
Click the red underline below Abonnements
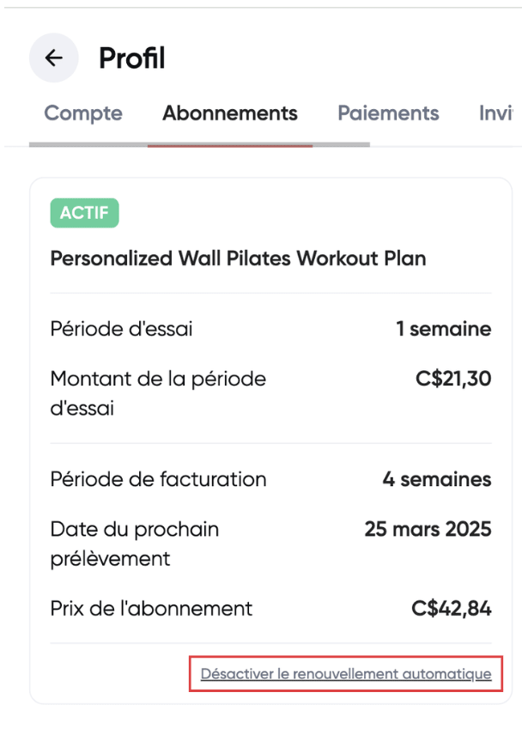(230, 145)
